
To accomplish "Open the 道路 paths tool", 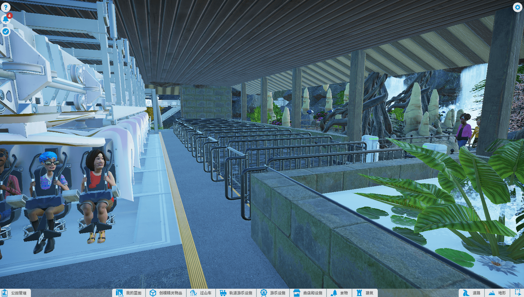I will (472, 293).
